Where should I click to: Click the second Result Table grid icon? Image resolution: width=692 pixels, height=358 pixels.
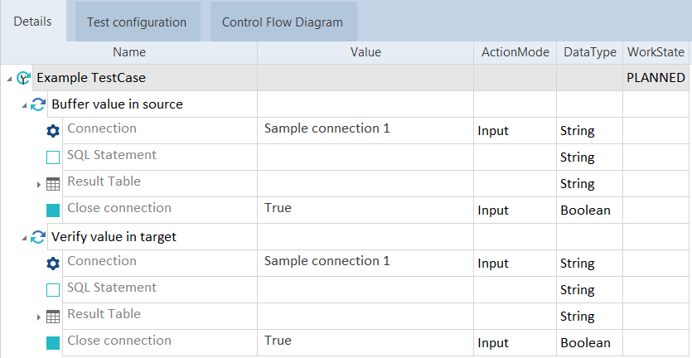tap(53, 317)
